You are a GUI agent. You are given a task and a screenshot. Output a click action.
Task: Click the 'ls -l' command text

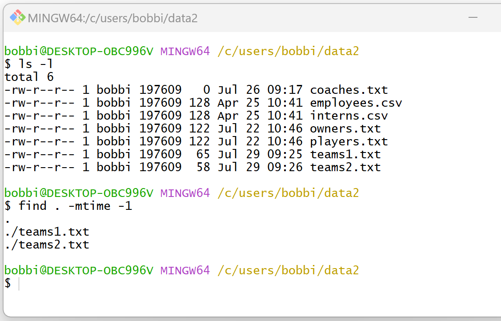[36, 64]
